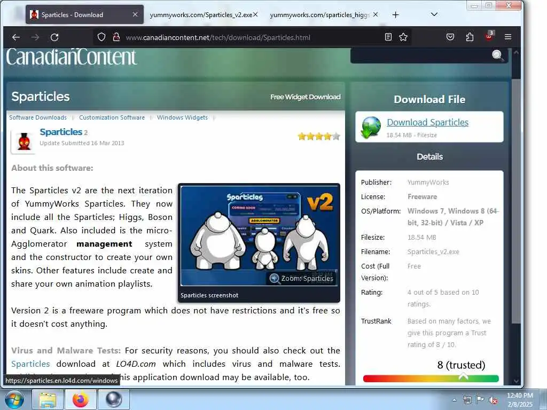Image resolution: width=547 pixels, height=410 pixels.
Task: Click the forward navigation arrow
Action: [x=35, y=37]
